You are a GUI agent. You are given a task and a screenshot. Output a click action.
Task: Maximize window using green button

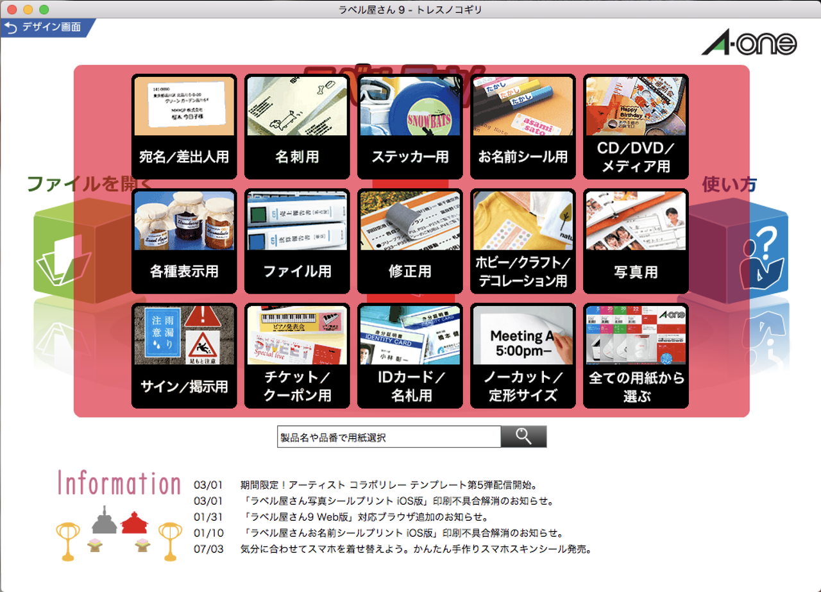pos(44,10)
